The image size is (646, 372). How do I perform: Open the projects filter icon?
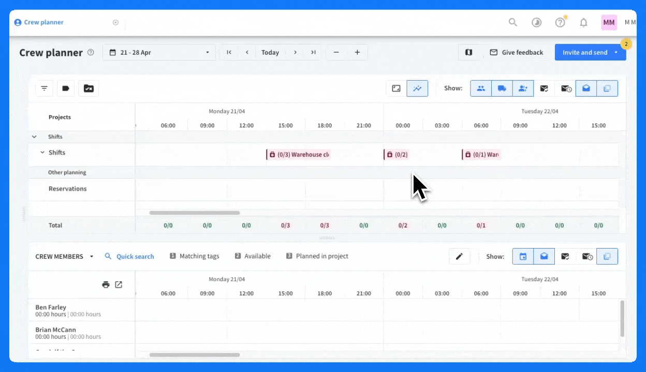click(x=44, y=88)
